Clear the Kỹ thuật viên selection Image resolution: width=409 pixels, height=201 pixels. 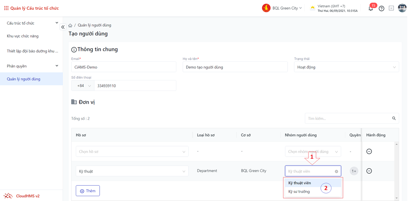coord(336,171)
